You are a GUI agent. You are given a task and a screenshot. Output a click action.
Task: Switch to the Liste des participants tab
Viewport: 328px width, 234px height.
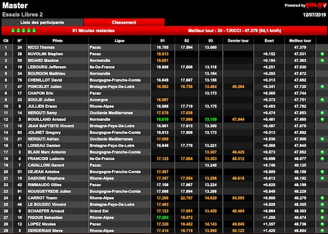(x=42, y=22)
